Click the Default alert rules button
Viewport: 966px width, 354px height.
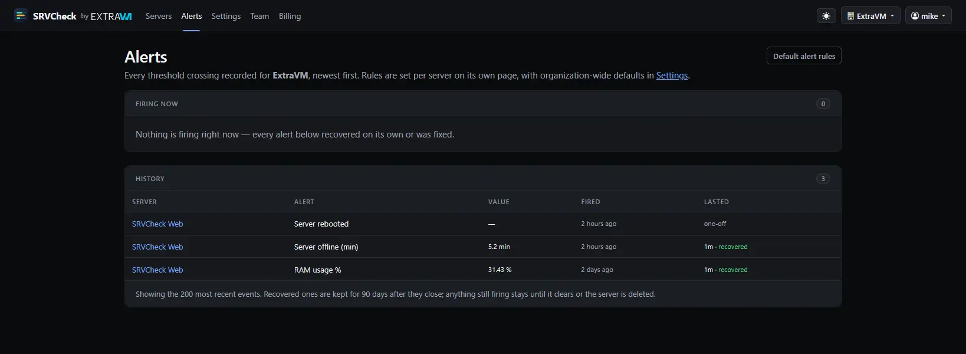point(804,56)
